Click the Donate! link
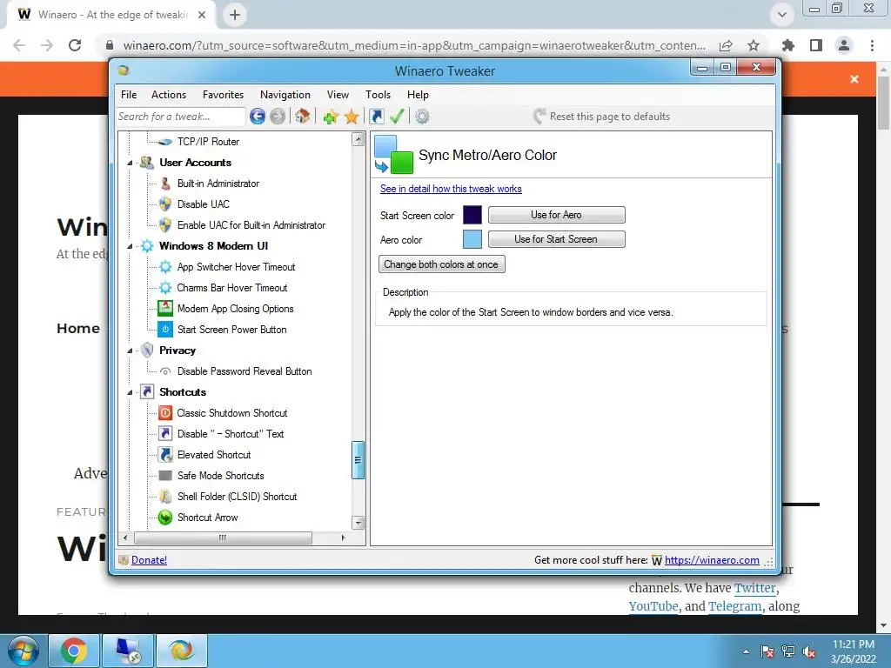891x668 pixels. click(149, 560)
